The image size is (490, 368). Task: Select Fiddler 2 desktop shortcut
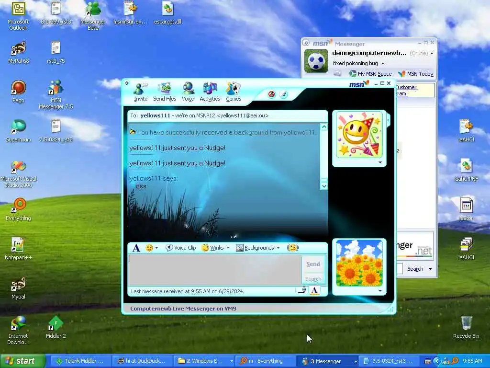pos(56,327)
